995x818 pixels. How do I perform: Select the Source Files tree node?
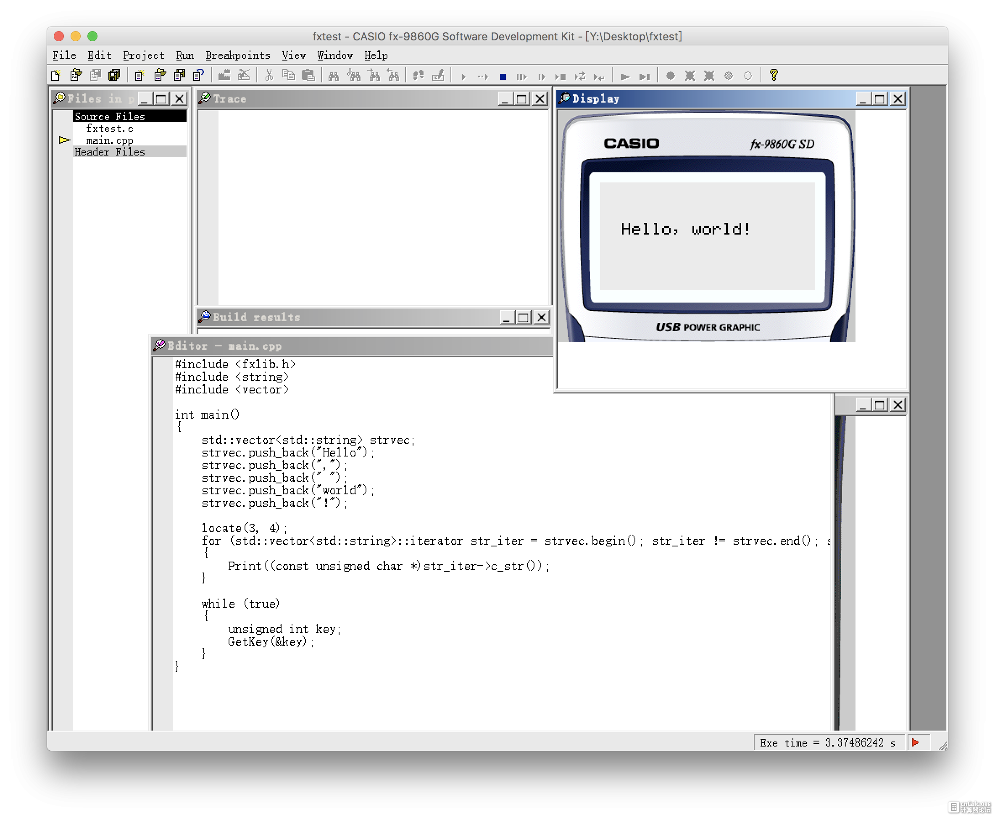[x=109, y=116]
